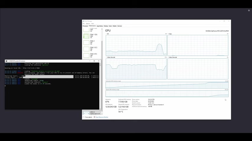Open the Startup tab
This screenshot has height=141, width=252.
106,26
